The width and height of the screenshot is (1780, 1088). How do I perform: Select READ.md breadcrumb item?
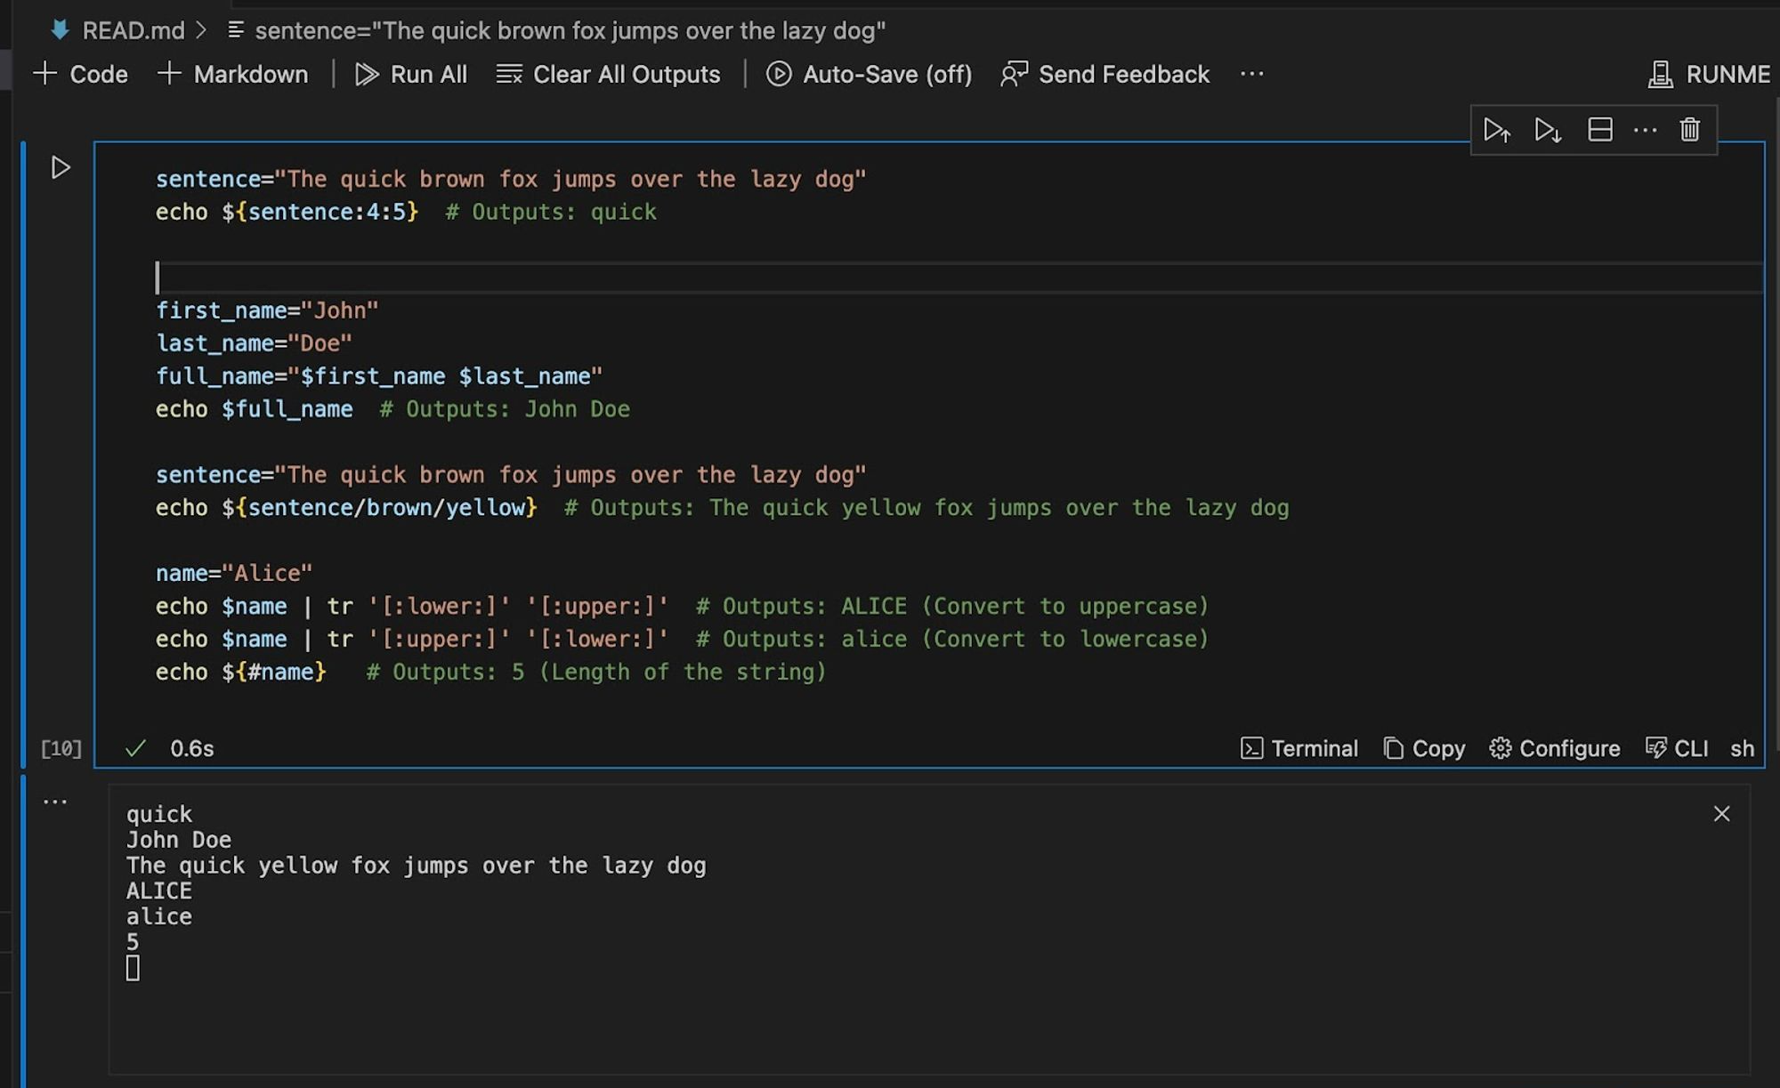132,30
